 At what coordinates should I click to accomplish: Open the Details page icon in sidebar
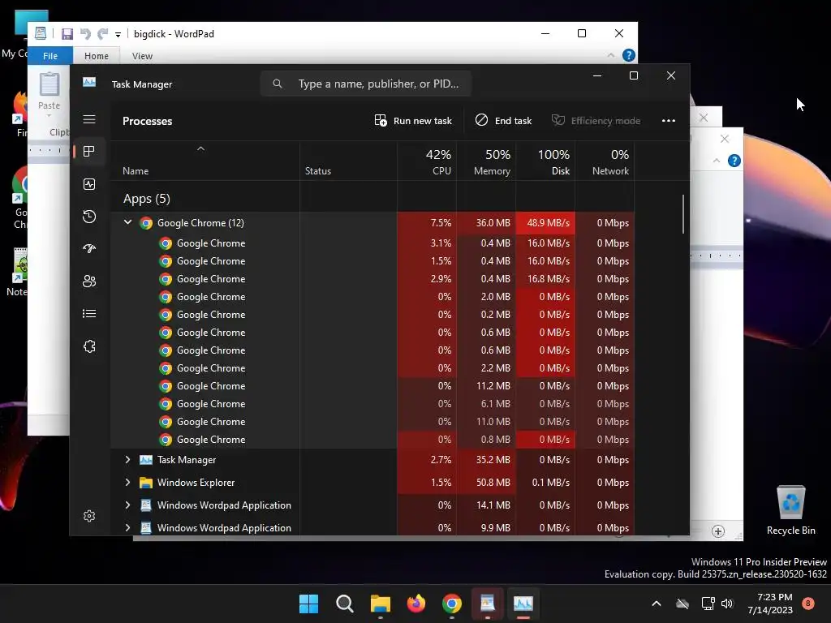point(89,314)
